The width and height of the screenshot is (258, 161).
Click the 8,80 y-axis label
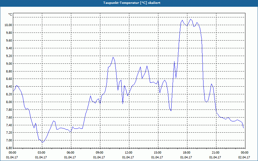click(9, 71)
